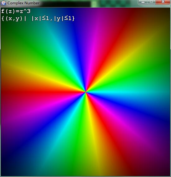Click the origin point where the color rays meet
This screenshot has width=171, height=177.
coord(85,92)
